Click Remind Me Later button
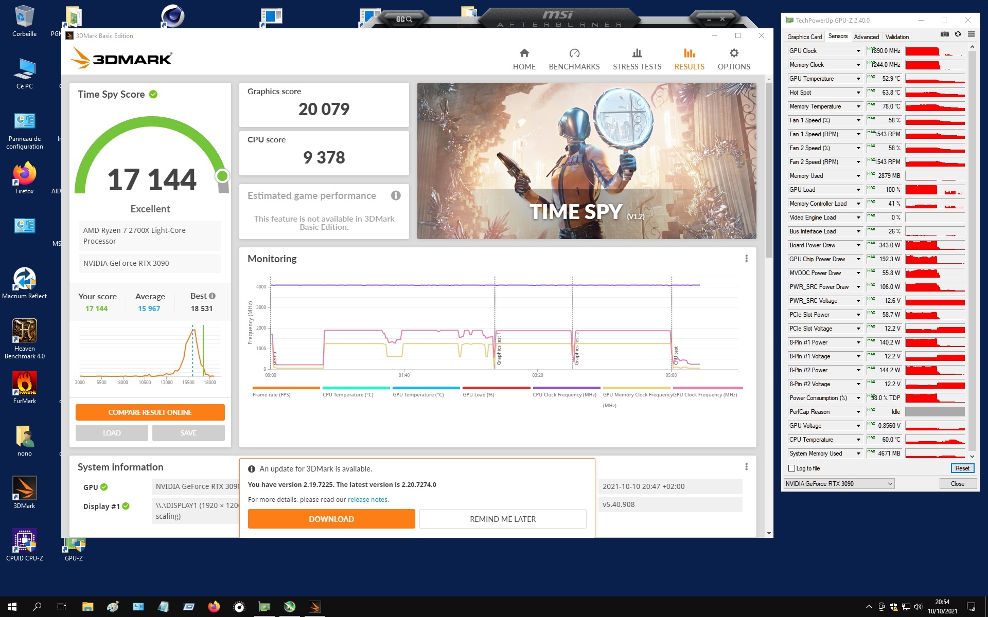Viewport: 988px width, 617px height. pyautogui.click(x=502, y=519)
